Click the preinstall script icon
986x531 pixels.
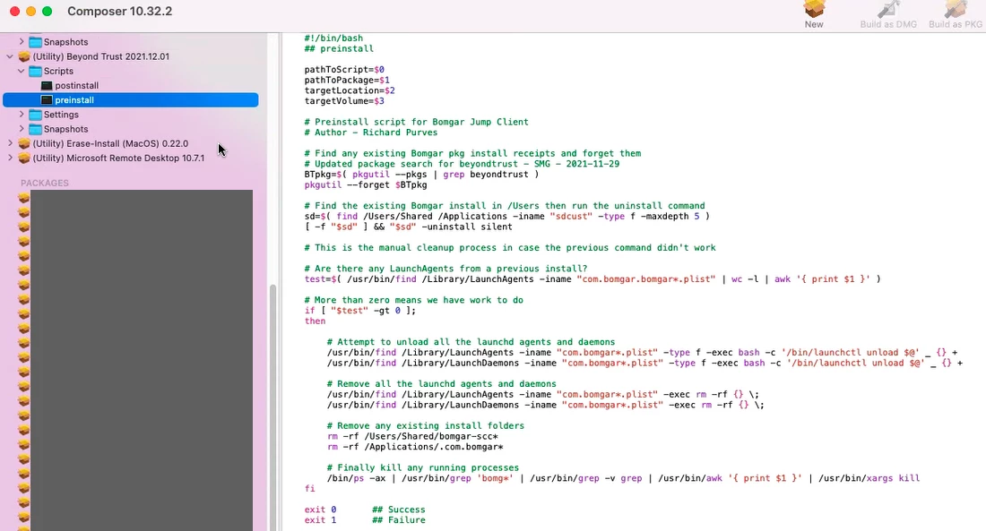47,100
